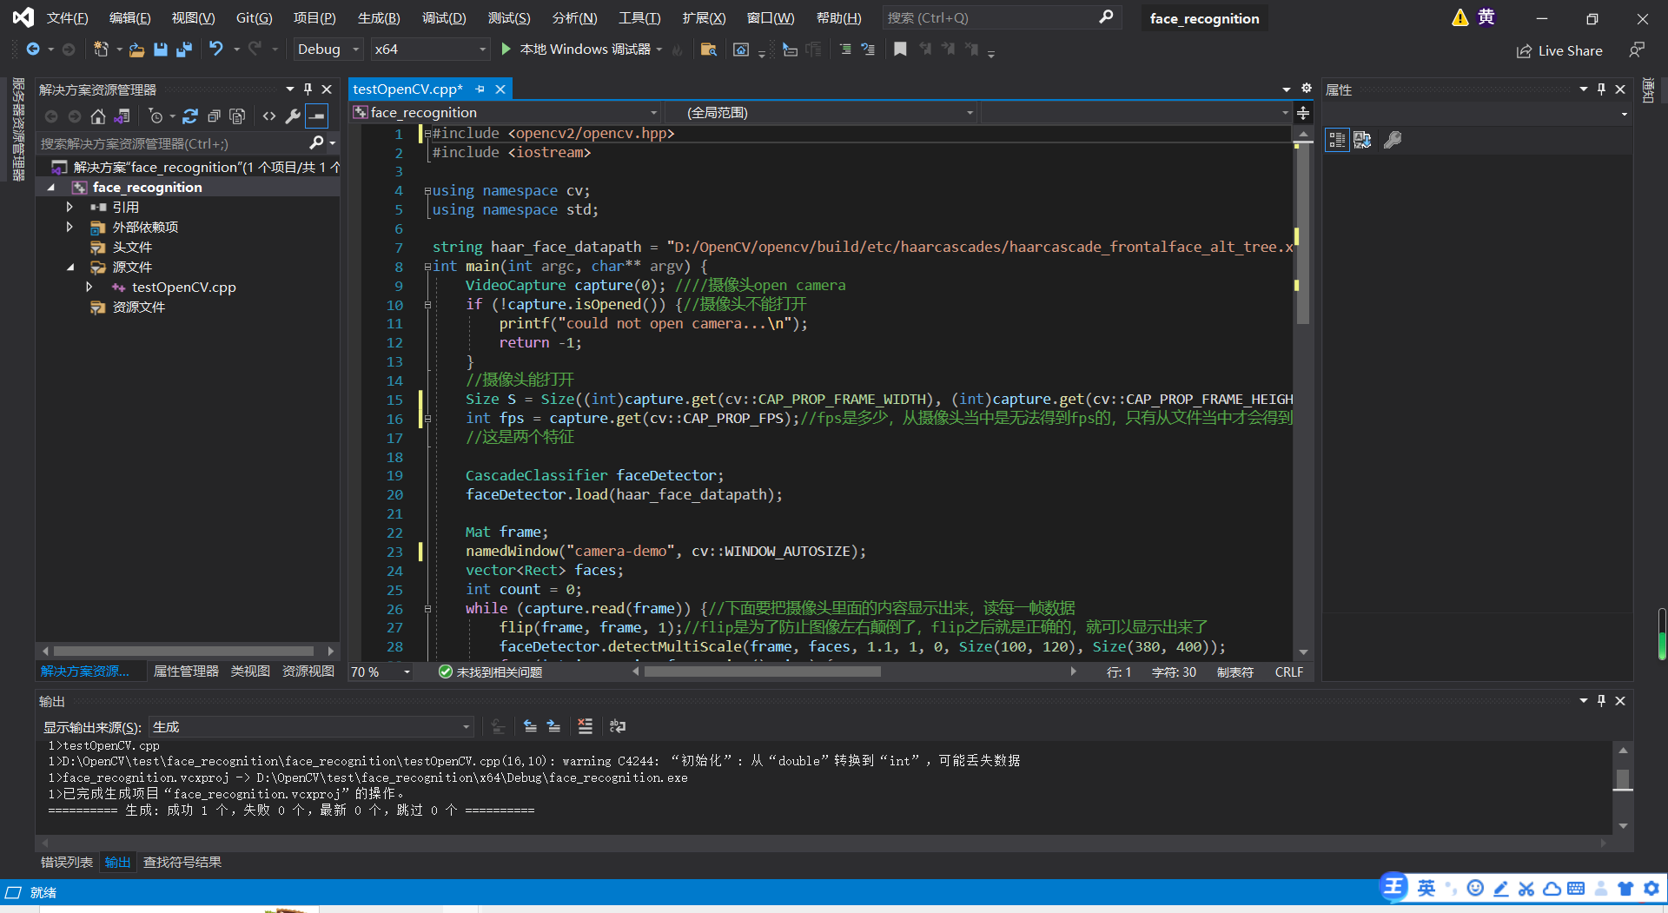Viewport: 1668px width, 913px height.
Task: Click the Live Share button
Action: (x=1559, y=51)
